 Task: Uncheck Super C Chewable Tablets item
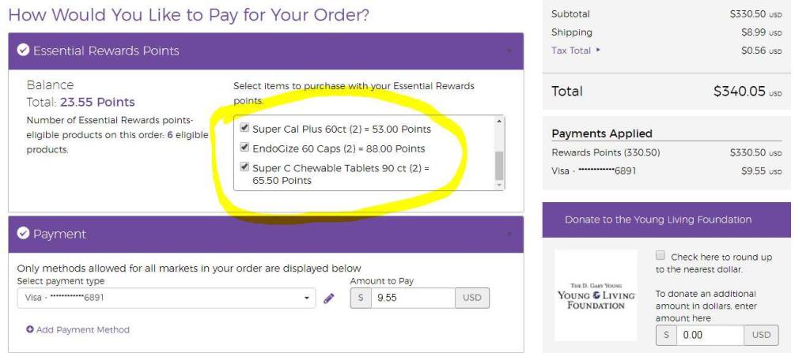(245, 167)
